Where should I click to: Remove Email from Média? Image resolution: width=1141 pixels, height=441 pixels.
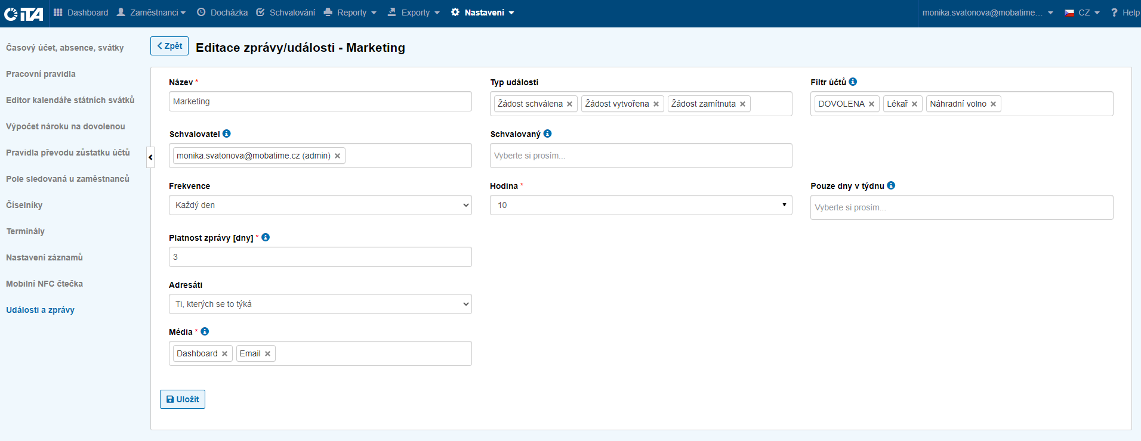[267, 354]
